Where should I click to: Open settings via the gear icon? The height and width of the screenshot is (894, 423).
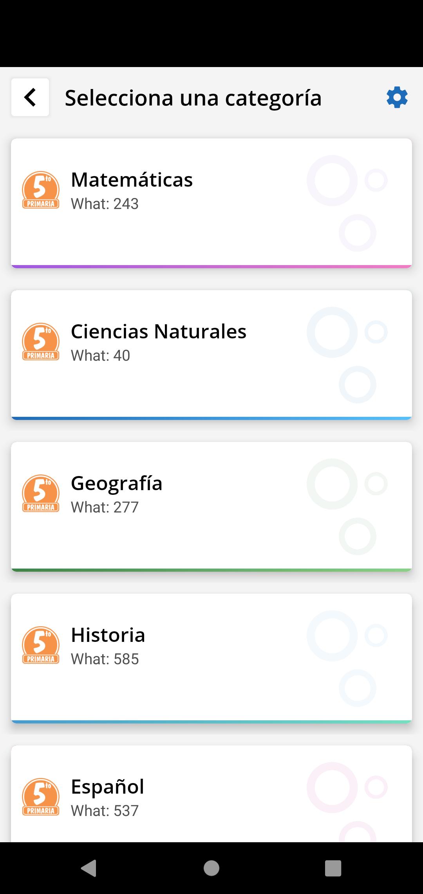(397, 97)
